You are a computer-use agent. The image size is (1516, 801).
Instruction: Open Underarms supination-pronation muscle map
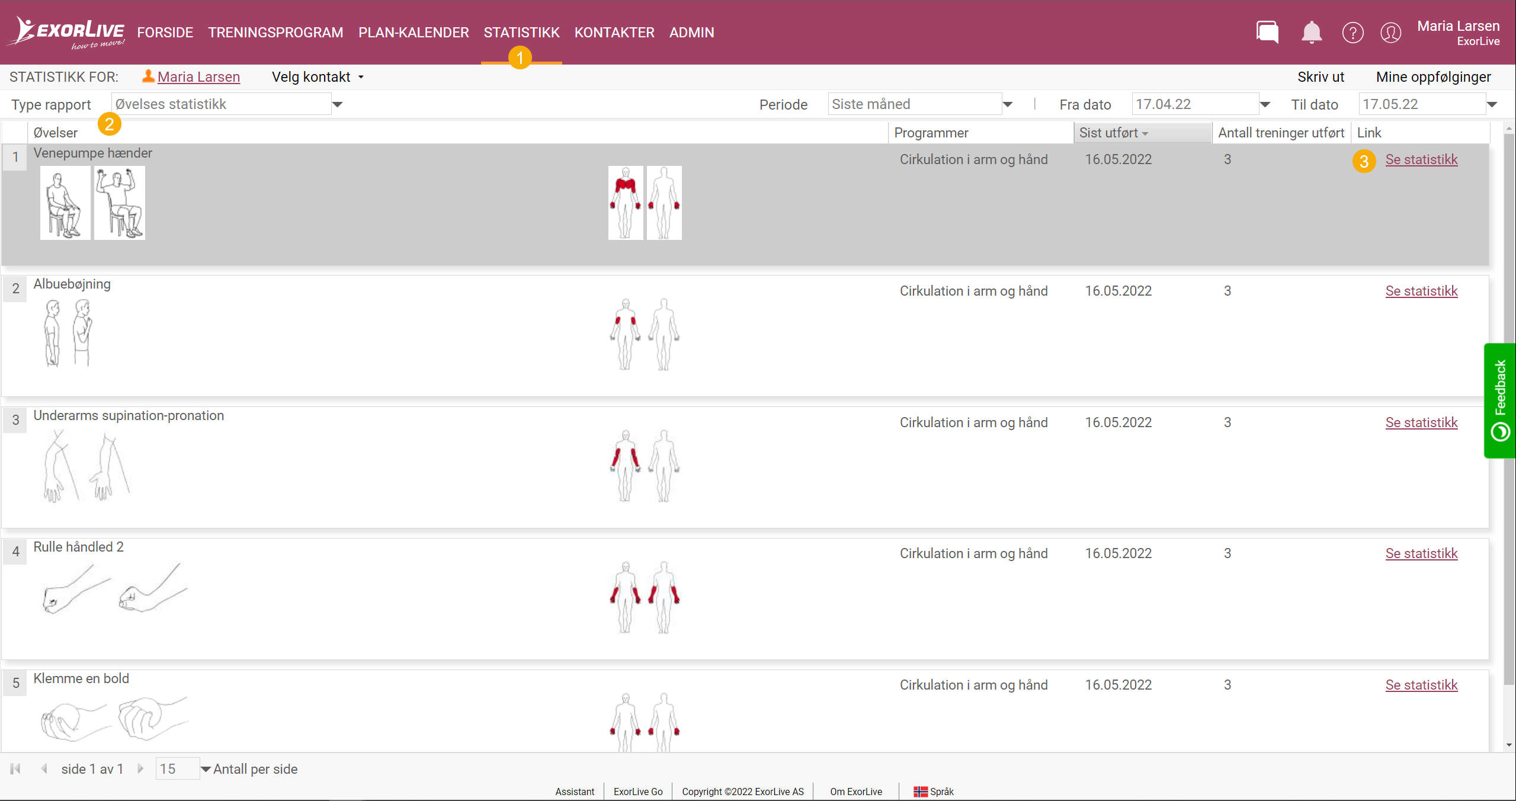[645, 466]
